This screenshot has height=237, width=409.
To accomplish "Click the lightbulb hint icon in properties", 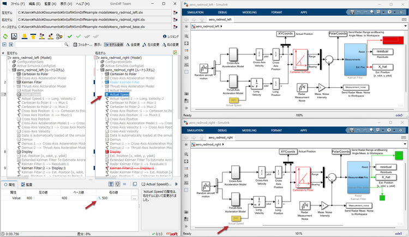I will click(x=118, y=184).
